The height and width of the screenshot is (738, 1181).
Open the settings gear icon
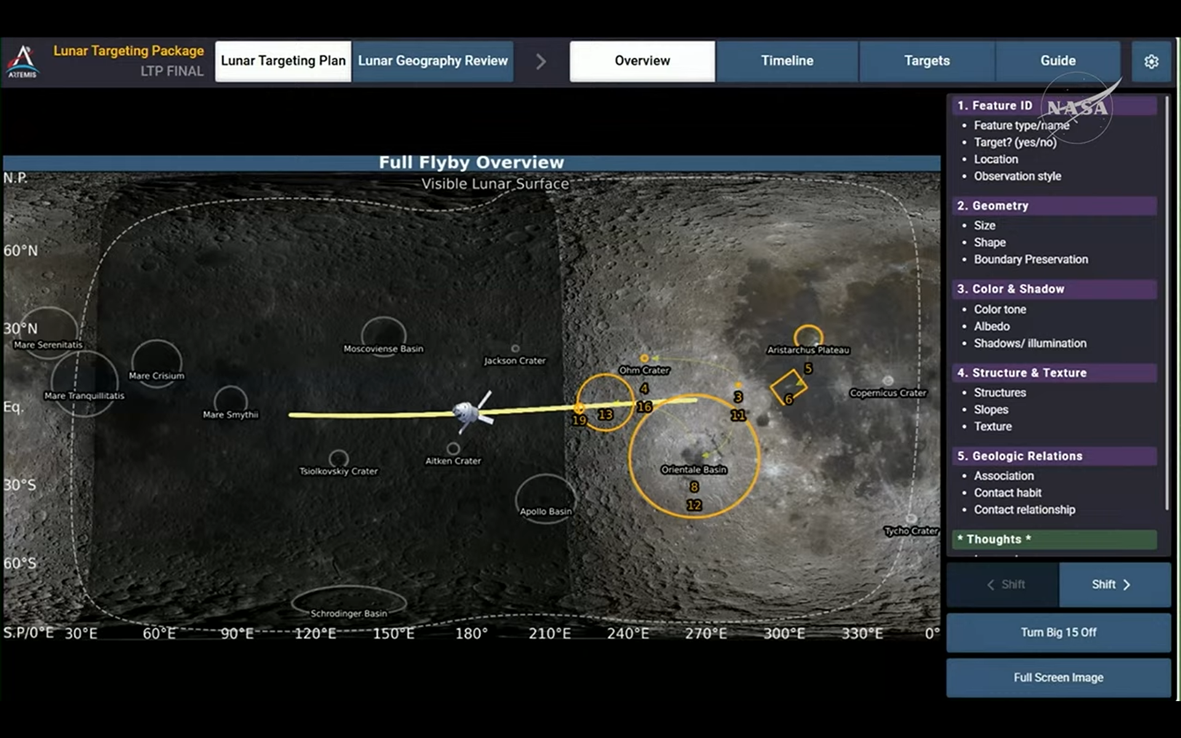point(1151,61)
